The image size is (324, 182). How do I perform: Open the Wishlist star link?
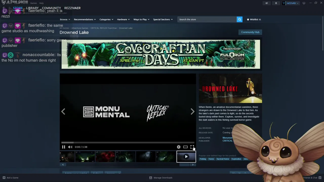254,19
